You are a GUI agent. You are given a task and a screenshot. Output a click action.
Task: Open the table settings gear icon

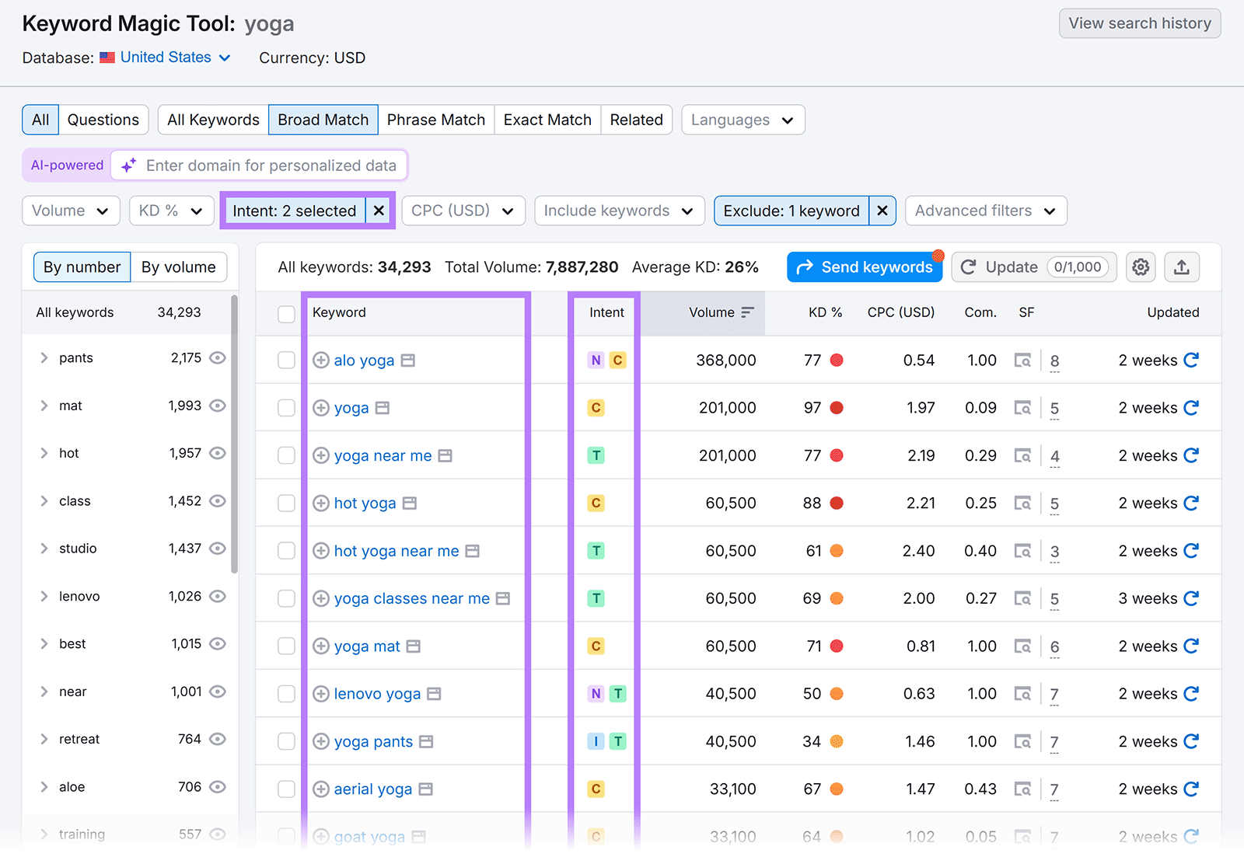[1141, 267]
